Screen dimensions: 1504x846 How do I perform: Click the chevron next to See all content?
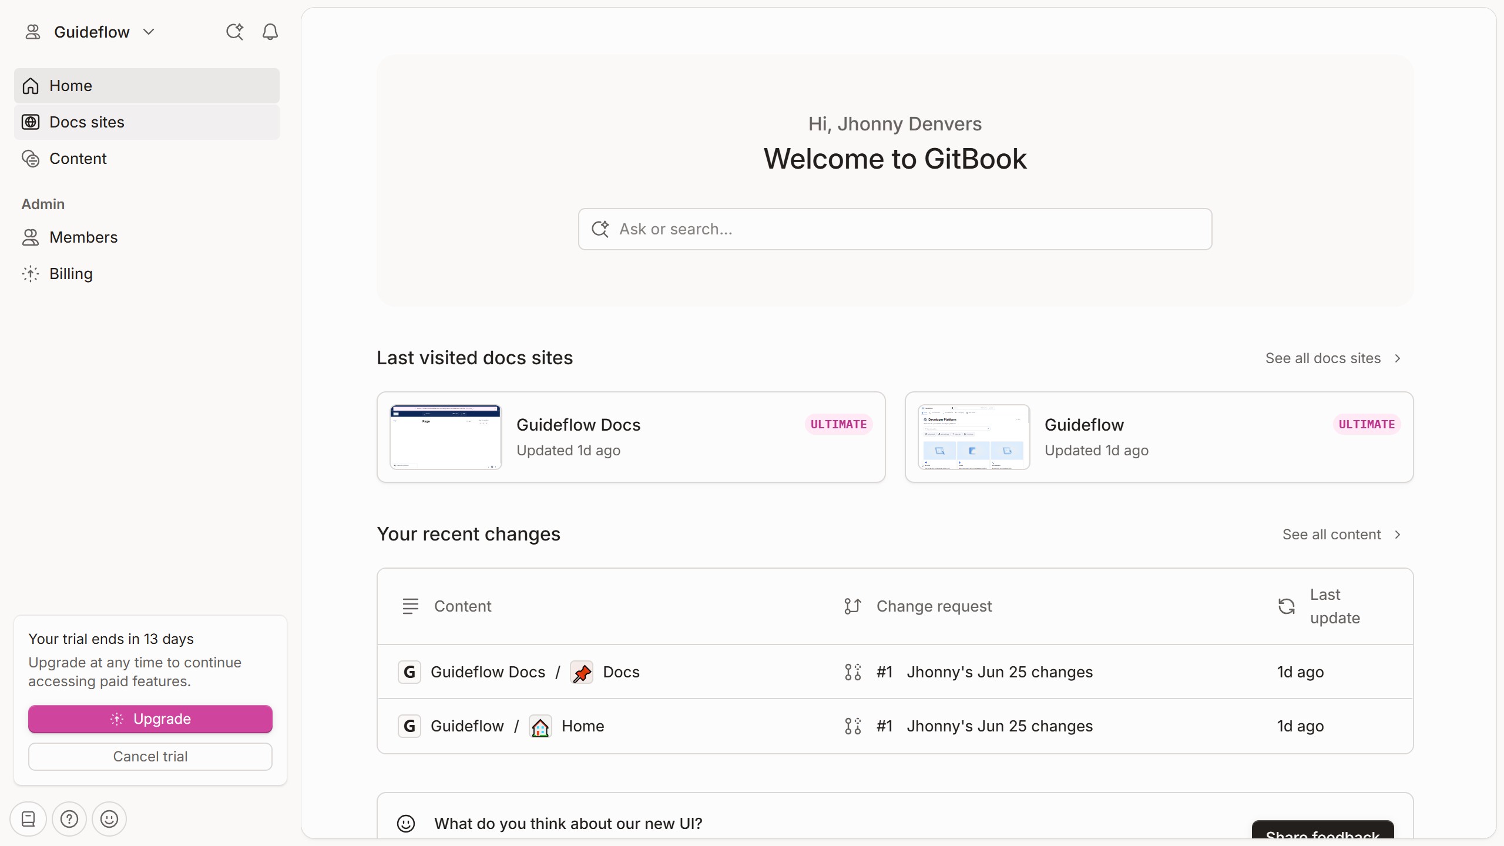1398,535
